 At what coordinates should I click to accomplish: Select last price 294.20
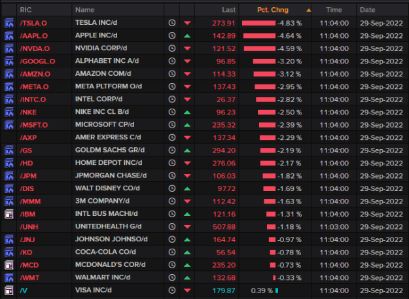[224, 150]
